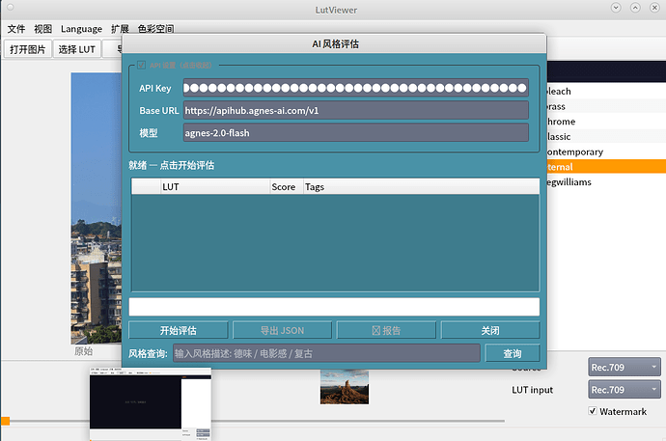Sort results by Score column header
The height and width of the screenshot is (441, 666).
click(x=287, y=187)
